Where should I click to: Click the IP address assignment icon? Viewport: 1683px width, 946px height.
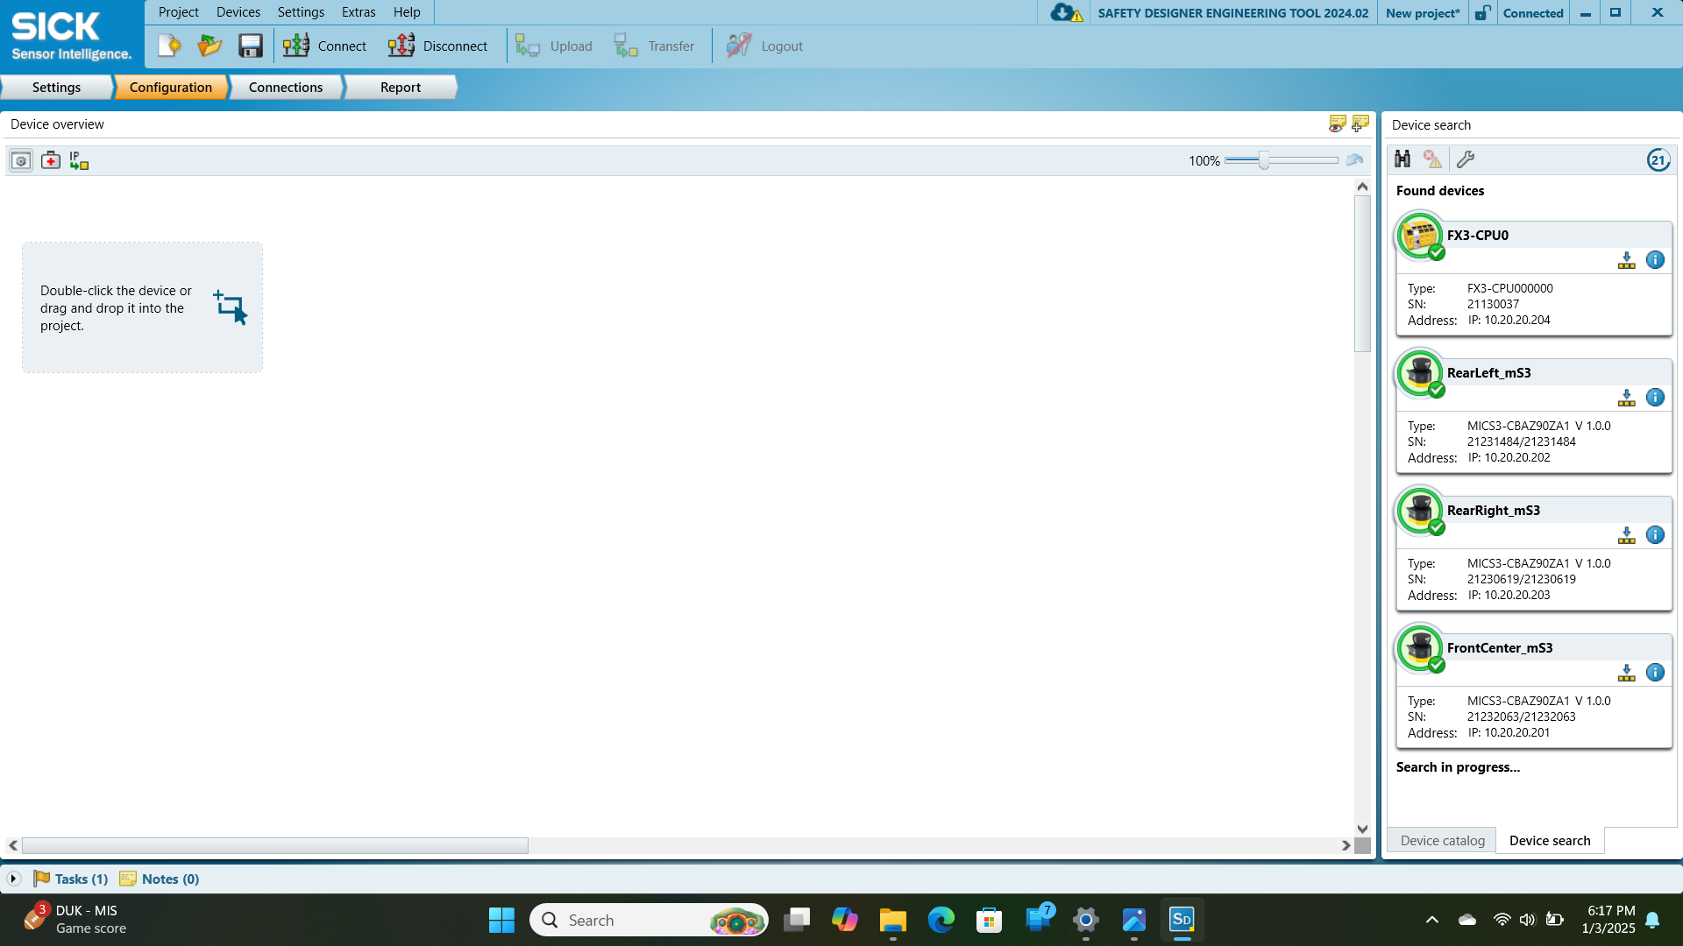(x=79, y=160)
